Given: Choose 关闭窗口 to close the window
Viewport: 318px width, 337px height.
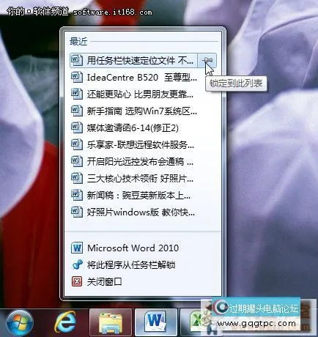Looking at the screenshot, I should coord(143,282).
